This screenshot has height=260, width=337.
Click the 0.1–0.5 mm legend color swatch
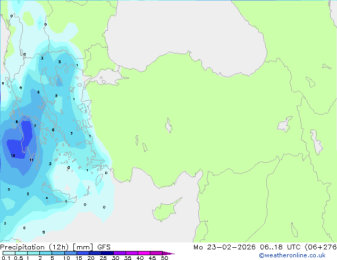[x=9, y=253]
